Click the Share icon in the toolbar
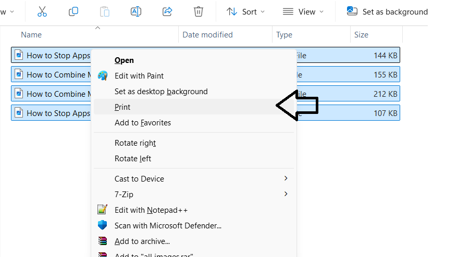458x257 pixels. coord(167,11)
